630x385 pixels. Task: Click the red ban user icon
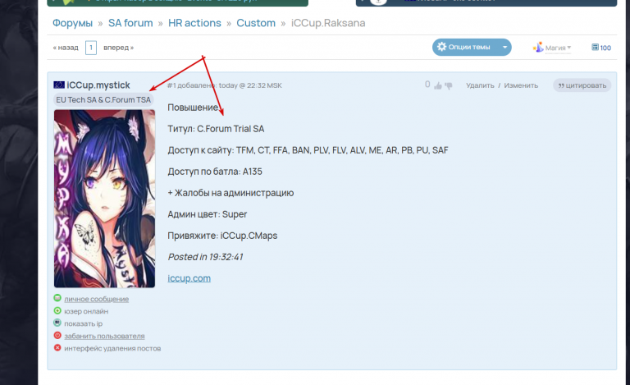pos(57,335)
